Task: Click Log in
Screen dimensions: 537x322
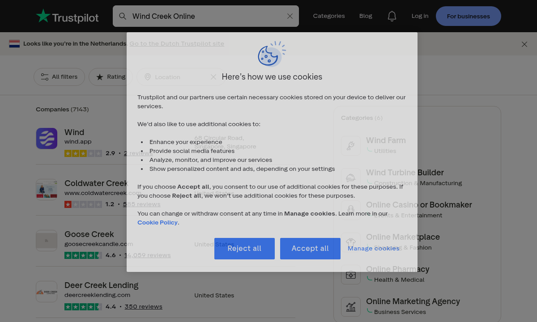Action: tap(420, 16)
